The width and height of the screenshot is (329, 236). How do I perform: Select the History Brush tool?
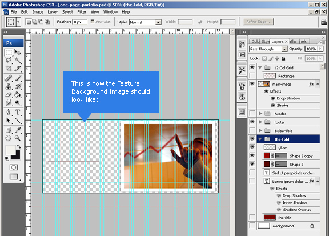[x=18, y=86]
